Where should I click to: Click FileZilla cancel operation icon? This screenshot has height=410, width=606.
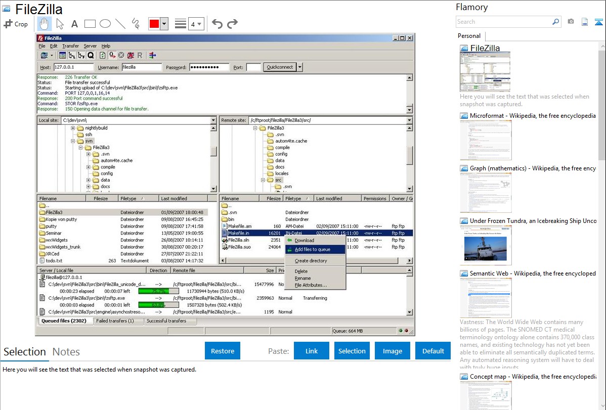click(121, 55)
